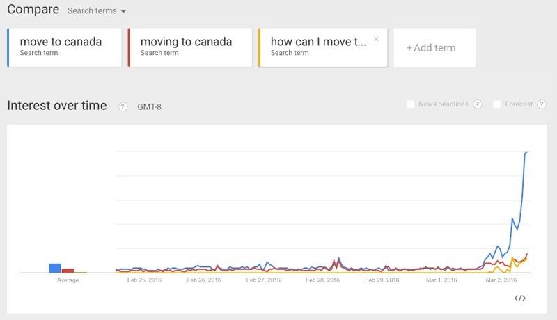Click the Mar 2, 2016 date label
Image resolution: width=557 pixels, height=320 pixels.
point(500,280)
